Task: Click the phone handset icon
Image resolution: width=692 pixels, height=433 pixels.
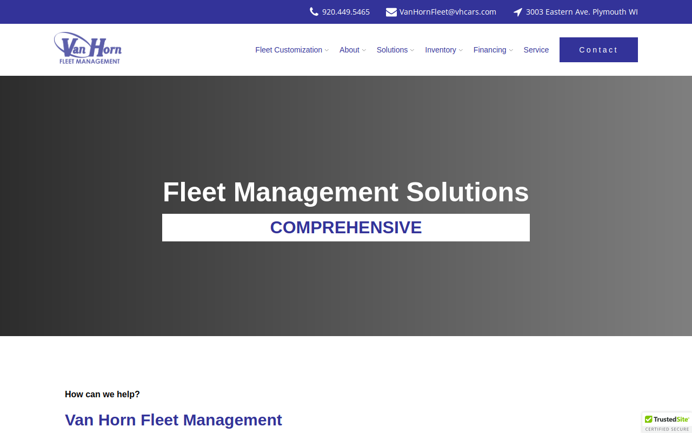Action: [x=314, y=12]
